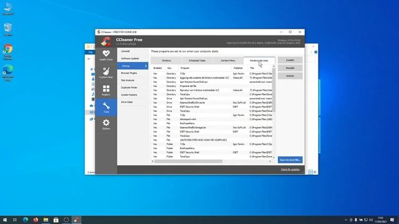Select Startup in Tools list
Viewport: 399px width, 224px height.
tap(133, 66)
